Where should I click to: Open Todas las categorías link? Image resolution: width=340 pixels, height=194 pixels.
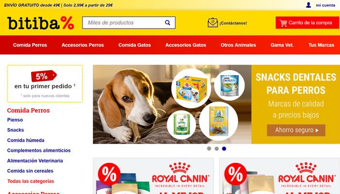tap(31, 181)
